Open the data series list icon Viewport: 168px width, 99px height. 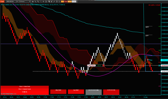60,2
